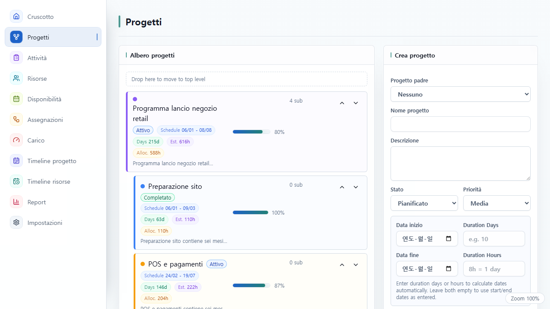This screenshot has width=550, height=309.
Task: Move Programma lancio negozio retail up
Action: point(342,103)
